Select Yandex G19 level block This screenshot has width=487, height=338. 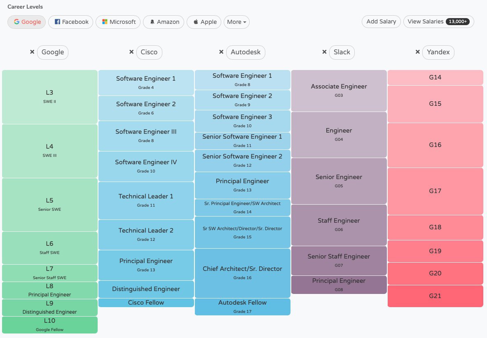click(435, 251)
